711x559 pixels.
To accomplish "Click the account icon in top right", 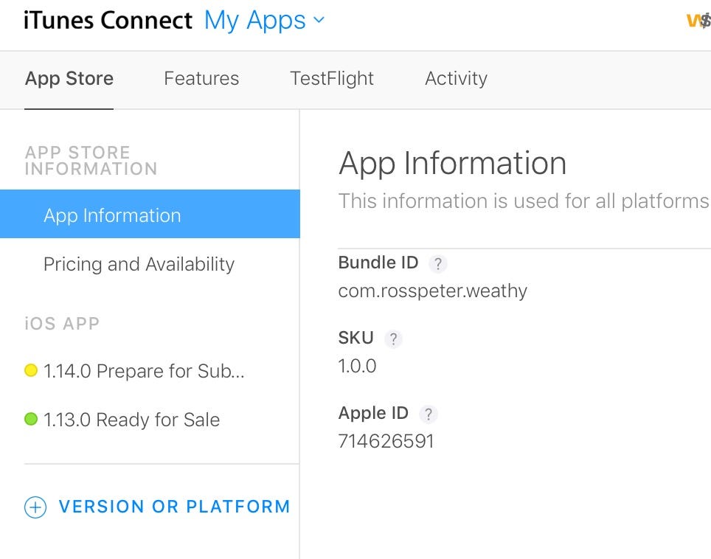I will point(698,21).
